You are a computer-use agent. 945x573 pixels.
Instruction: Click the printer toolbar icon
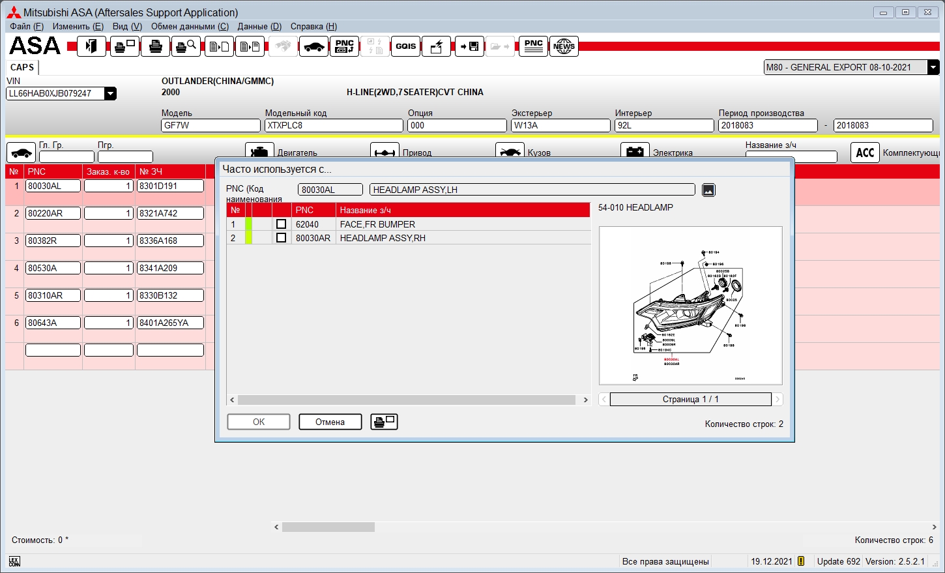pos(155,46)
